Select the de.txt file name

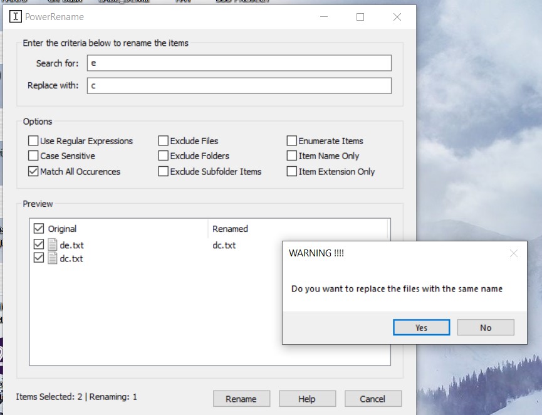71,245
